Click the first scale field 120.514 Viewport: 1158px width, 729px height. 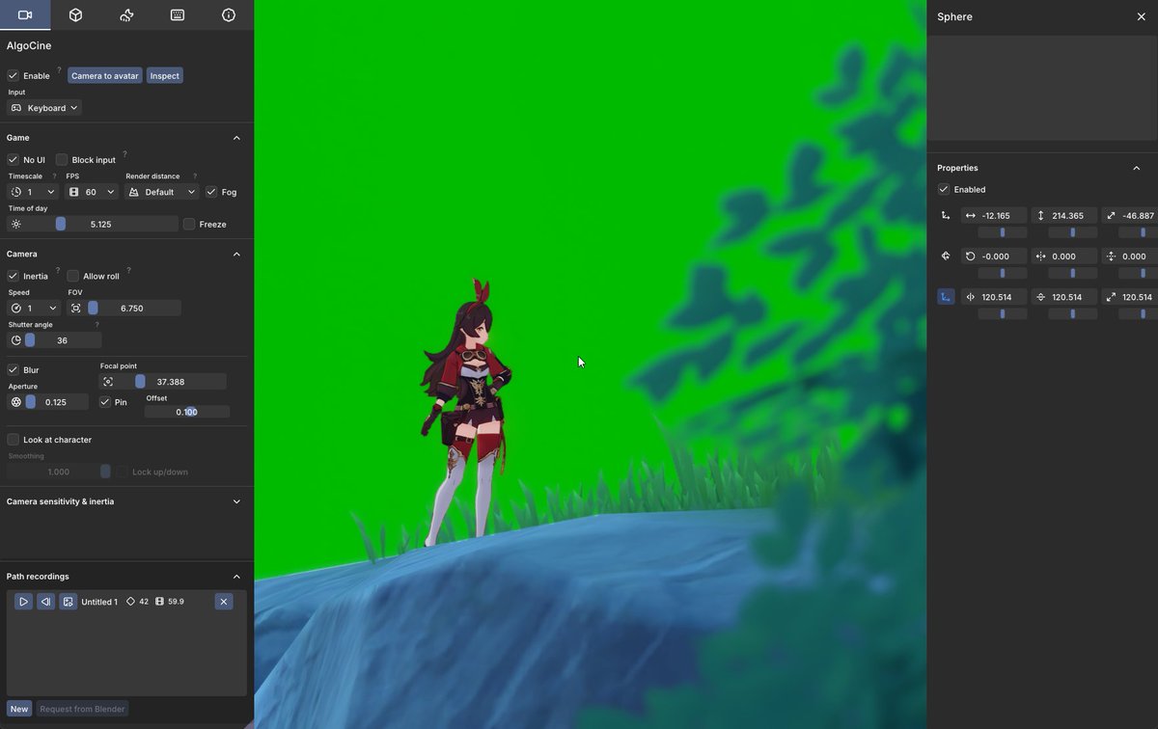tap(993, 297)
